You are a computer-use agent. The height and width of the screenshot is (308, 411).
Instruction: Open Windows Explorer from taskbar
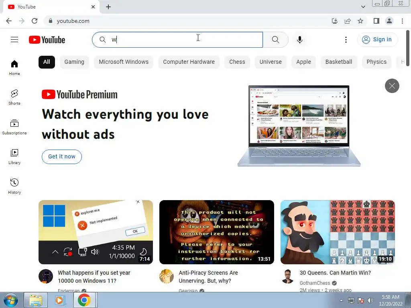[36, 300]
